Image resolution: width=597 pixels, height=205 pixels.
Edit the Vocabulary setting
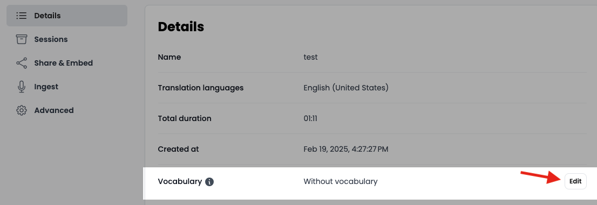[575, 181]
